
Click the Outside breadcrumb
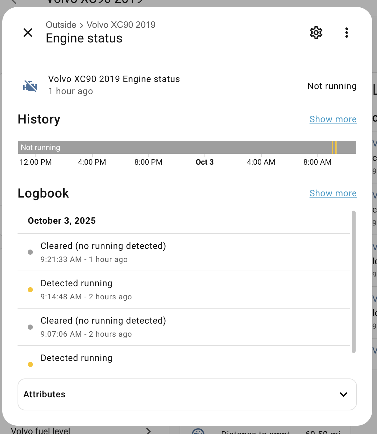(61, 25)
